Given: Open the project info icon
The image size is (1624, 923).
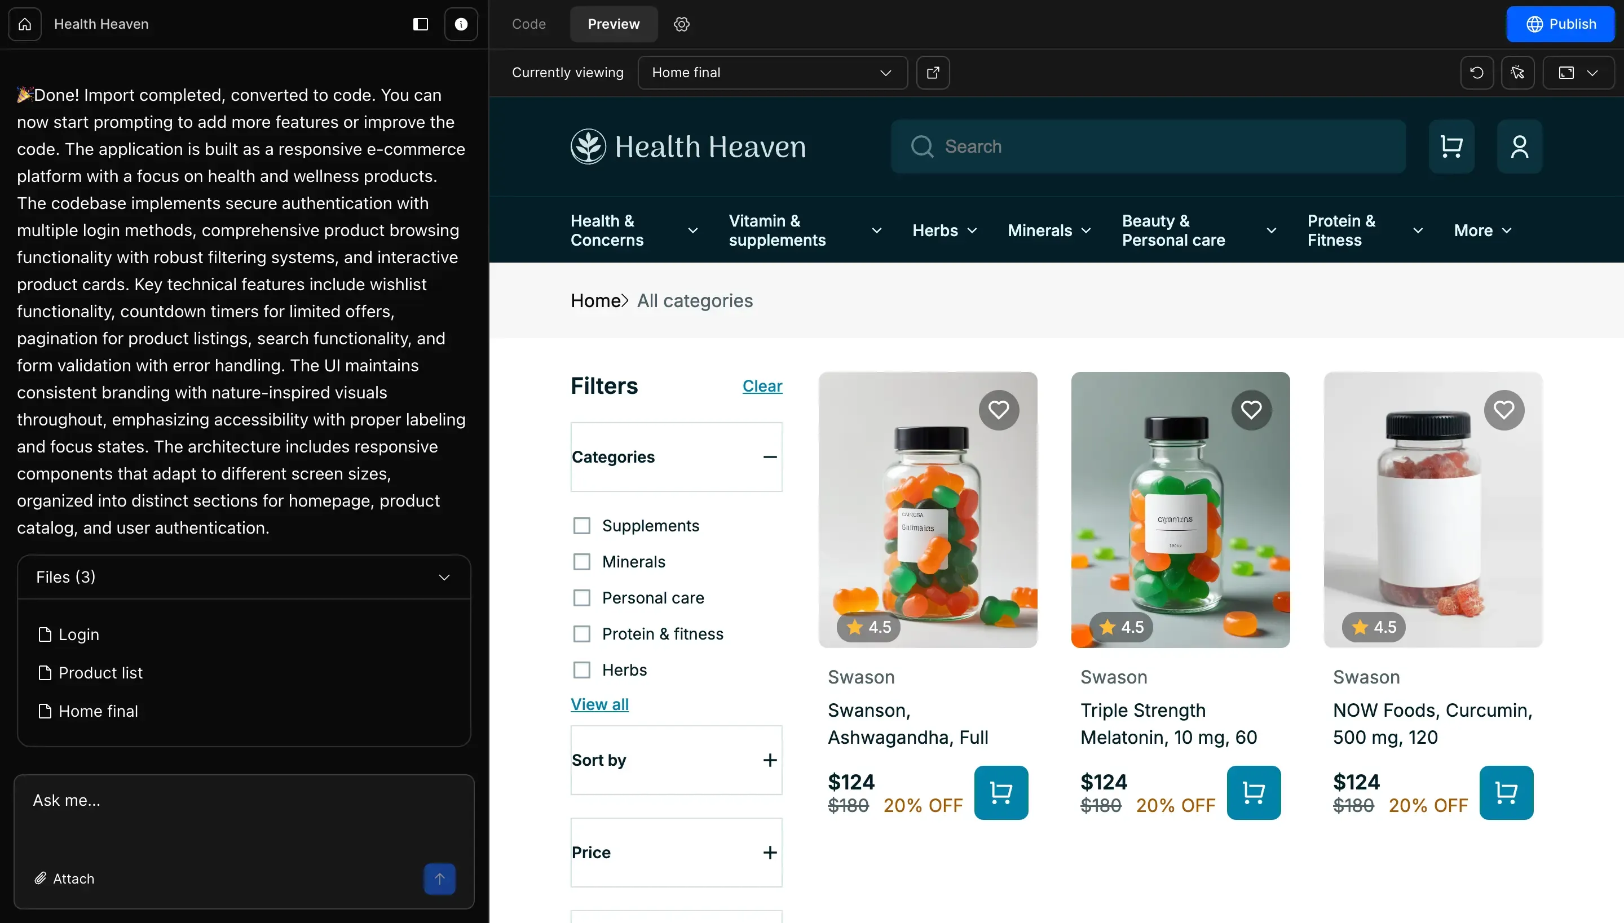Looking at the screenshot, I should tap(461, 24).
